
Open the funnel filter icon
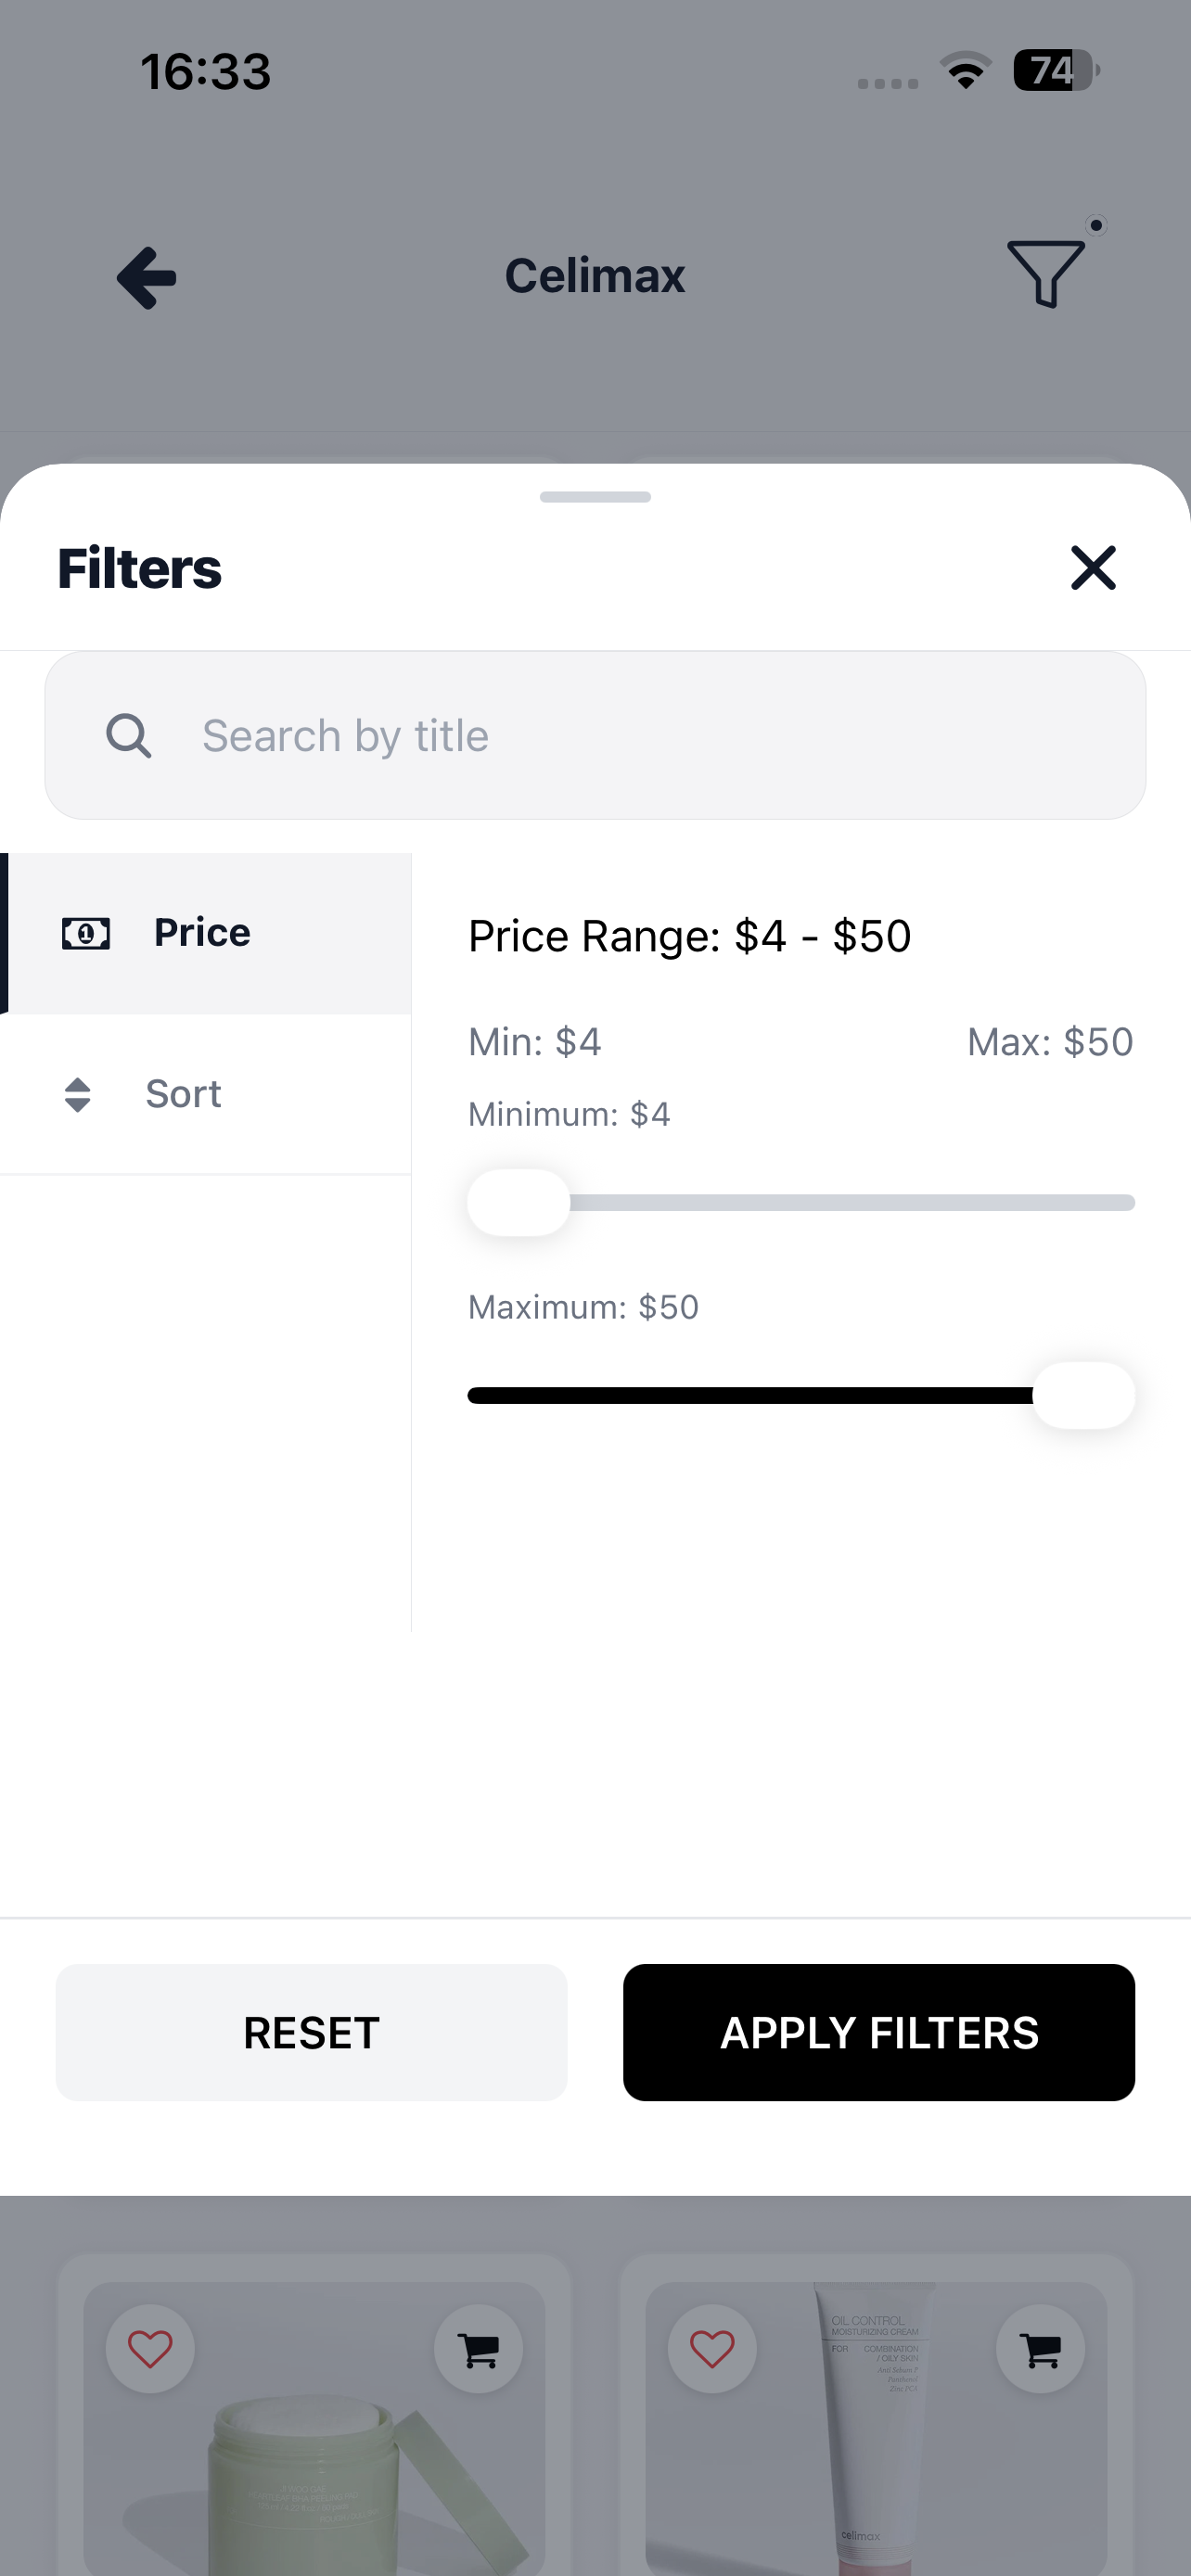1046,272
